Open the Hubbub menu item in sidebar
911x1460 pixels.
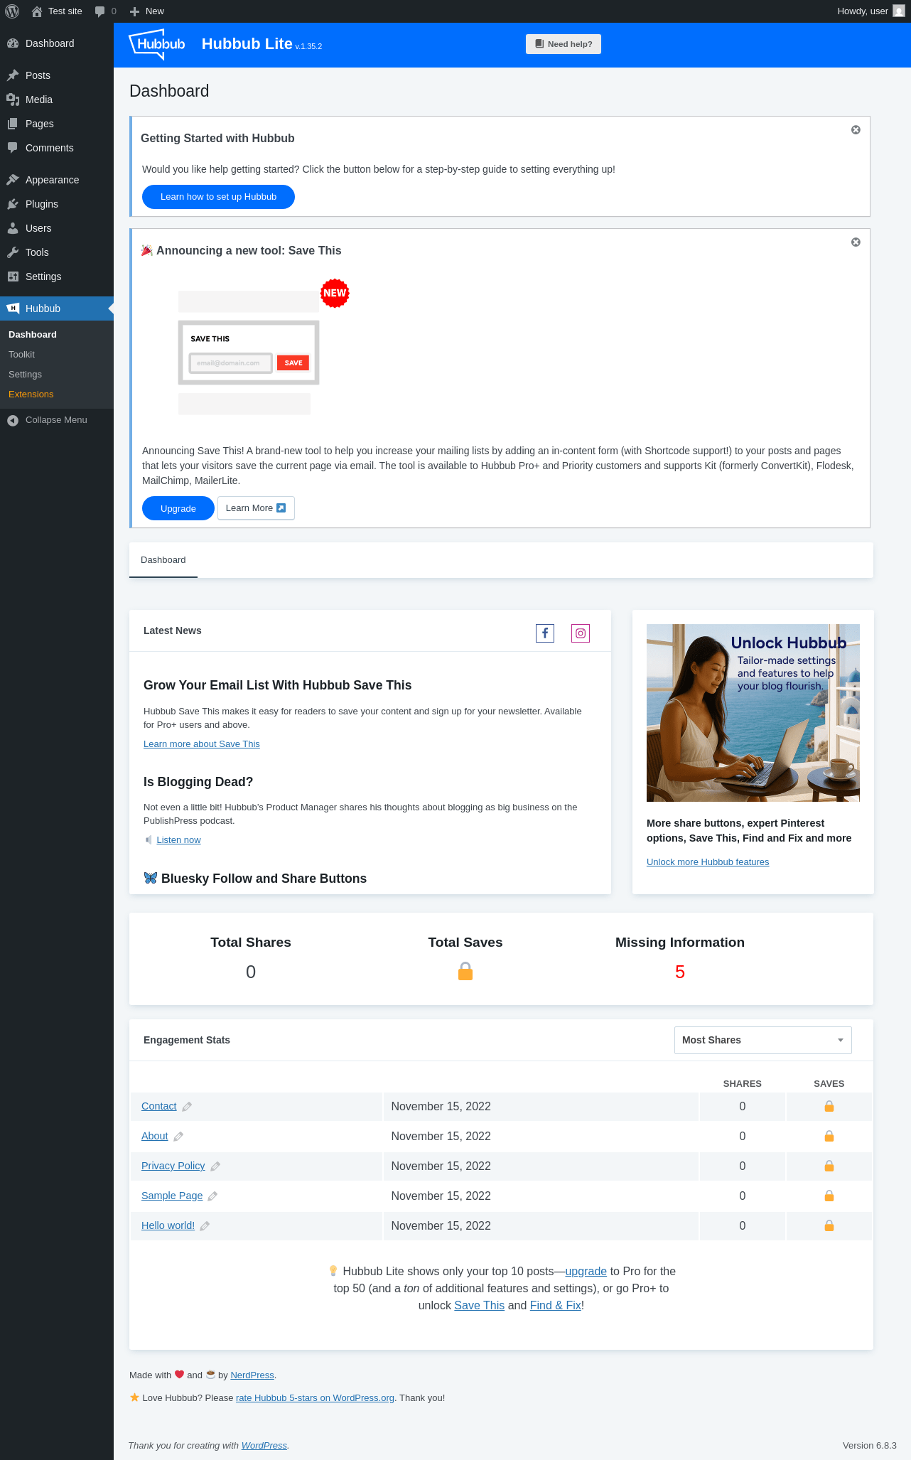(x=57, y=308)
